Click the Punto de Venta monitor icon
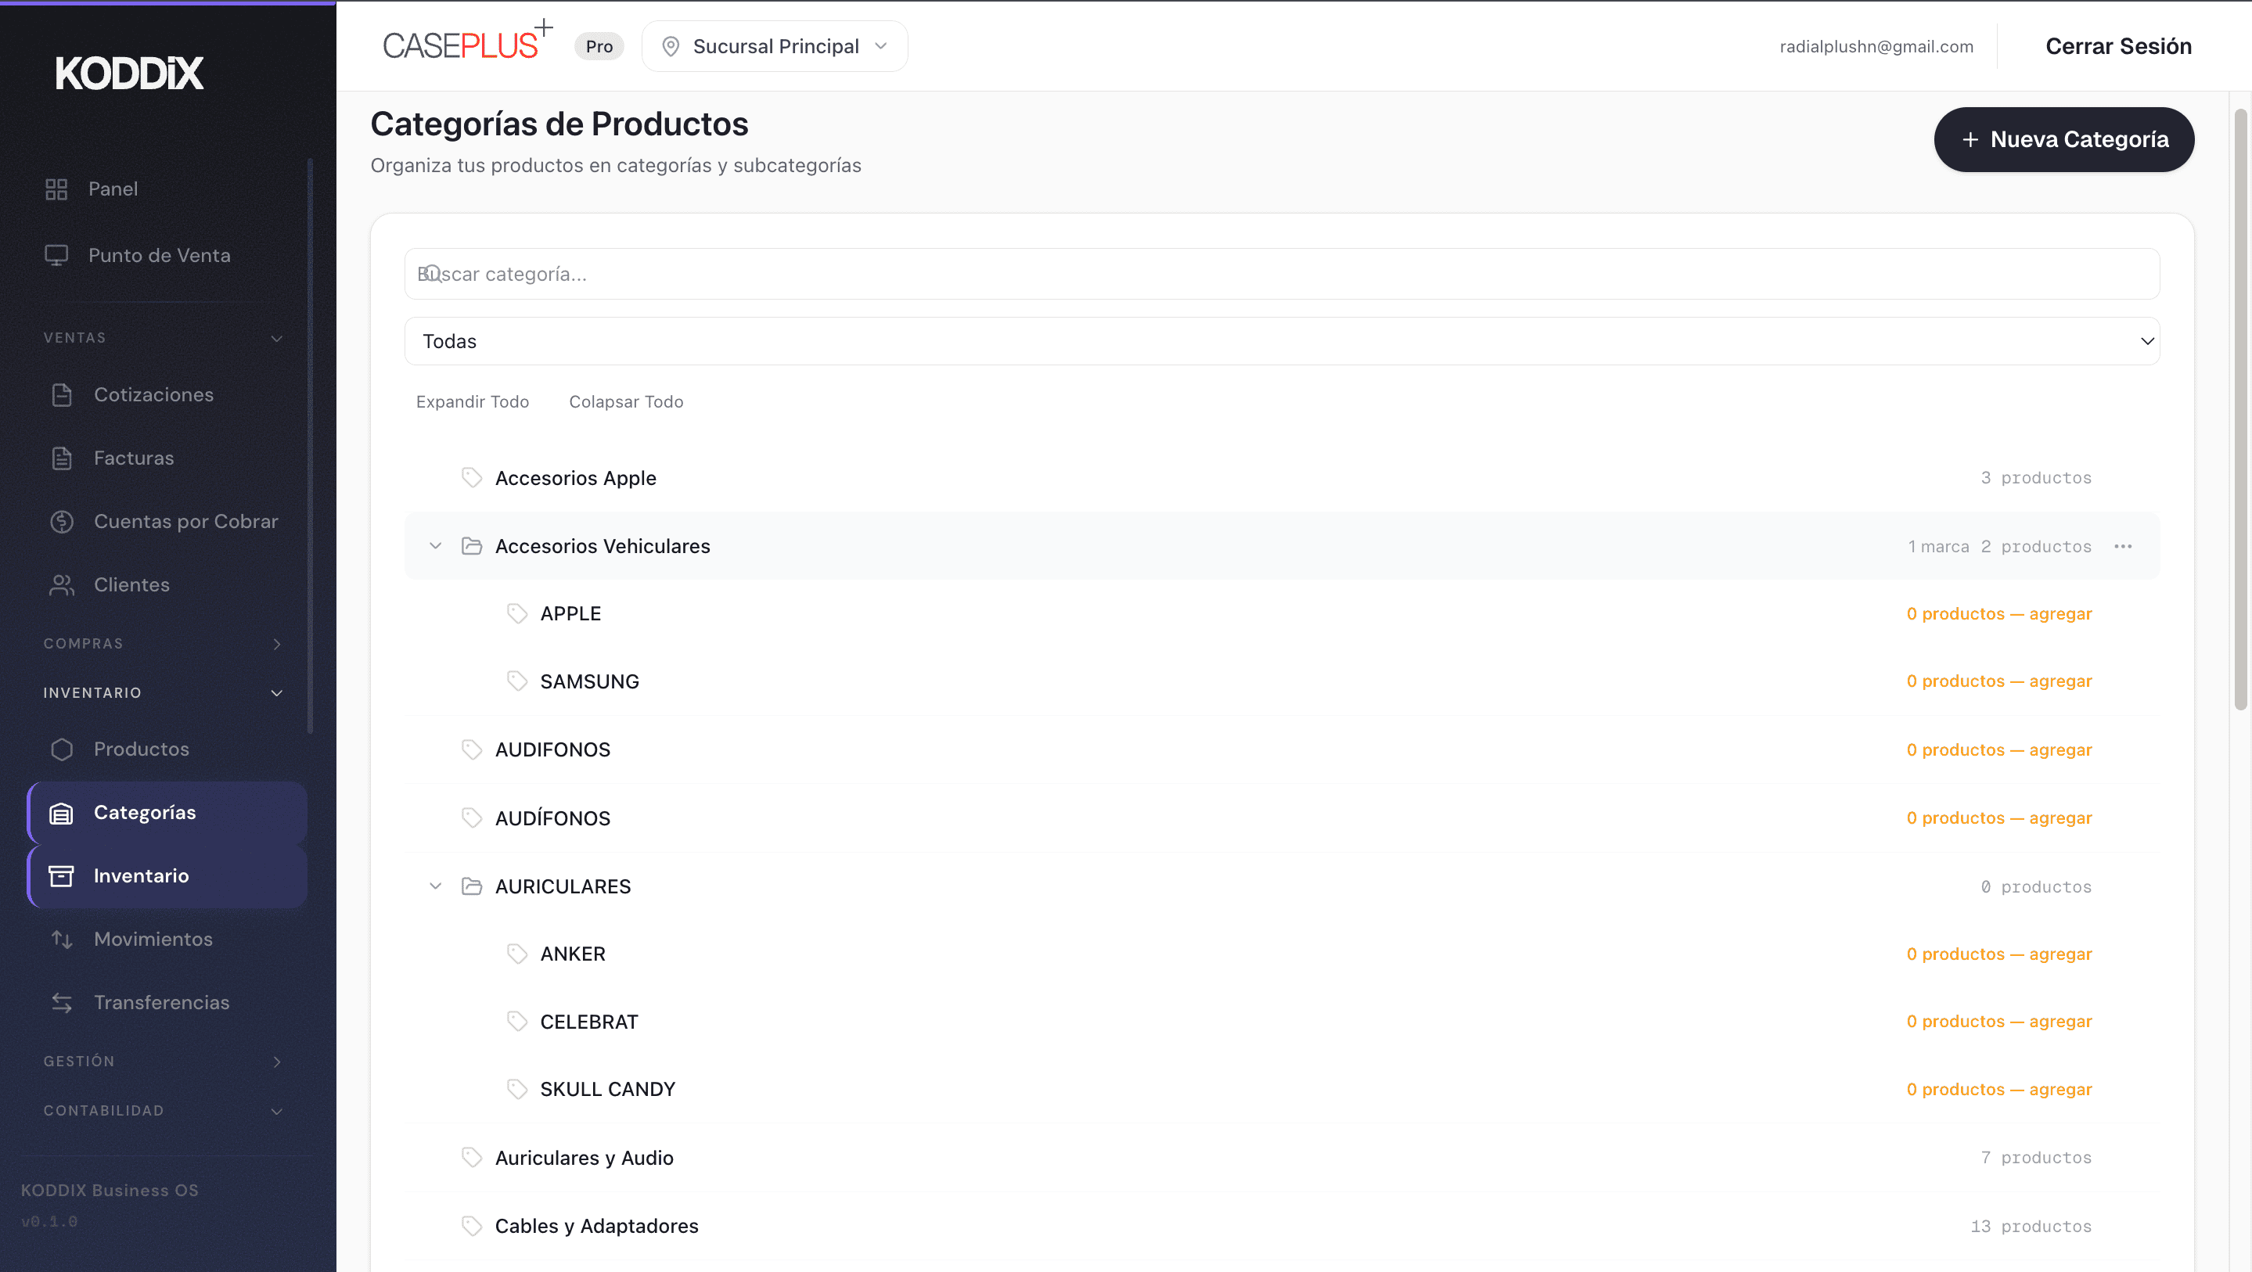The image size is (2252, 1272). coord(57,255)
